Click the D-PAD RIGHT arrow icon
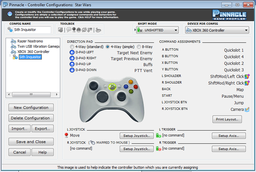256x172 pixels. [x=72, y=58]
